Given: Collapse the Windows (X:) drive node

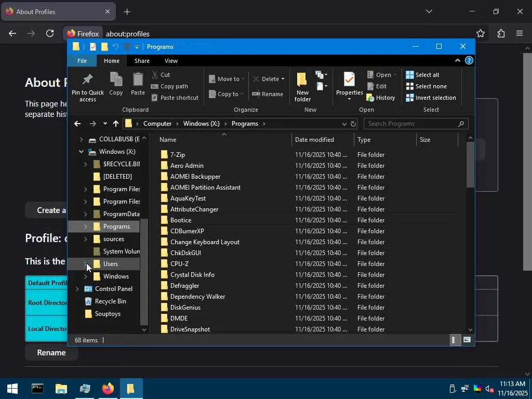Looking at the screenshot, I should click(81, 152).
